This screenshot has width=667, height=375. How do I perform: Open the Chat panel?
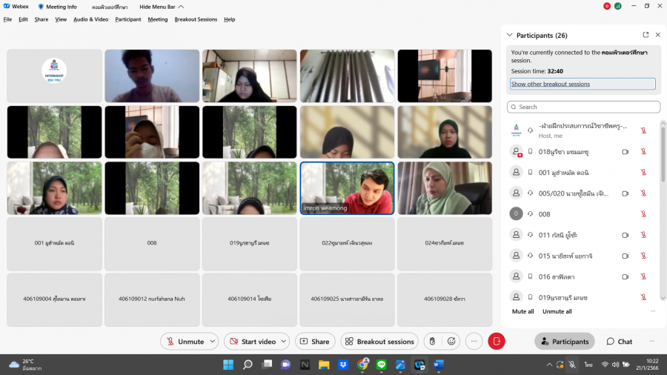click(x=620, y=342)
